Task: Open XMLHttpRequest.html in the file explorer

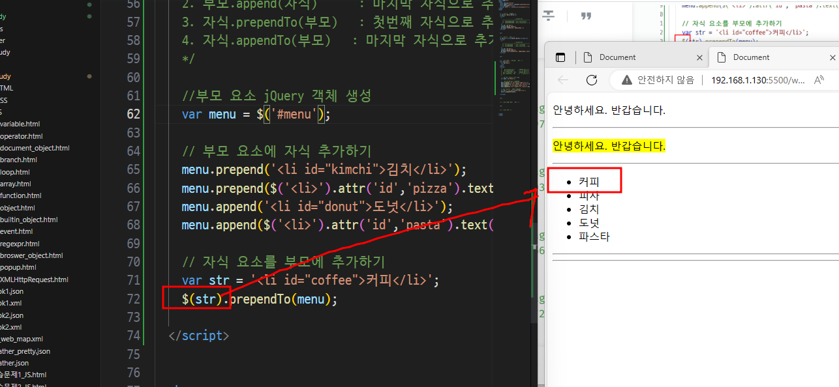Action: (34, 279)
